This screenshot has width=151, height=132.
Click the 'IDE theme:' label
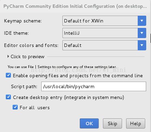(x=16, y=33)
